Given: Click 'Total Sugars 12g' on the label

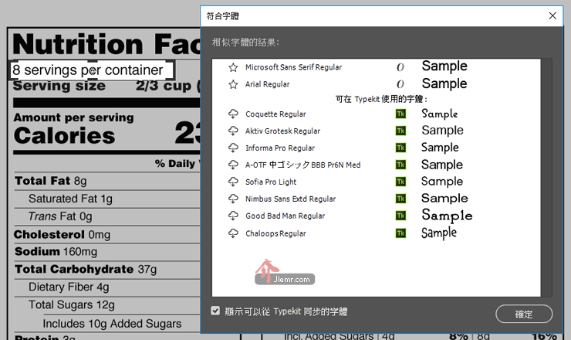Looking at the screenshot, I should click(x=72, y=305).
